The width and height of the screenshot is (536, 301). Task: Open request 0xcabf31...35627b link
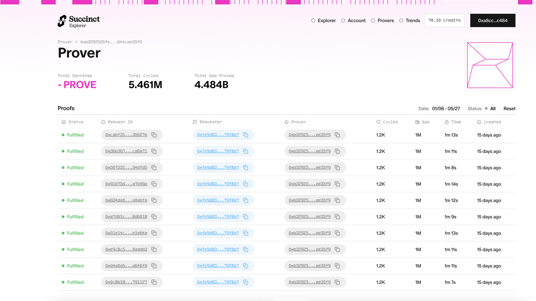click(126, 135)
